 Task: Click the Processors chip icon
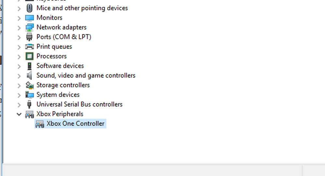[30, 56]
